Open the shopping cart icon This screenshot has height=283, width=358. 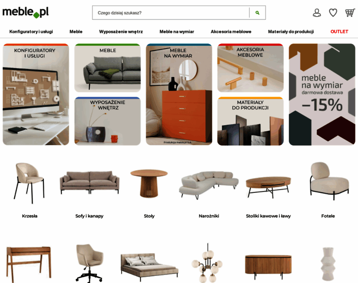[350, 13]
